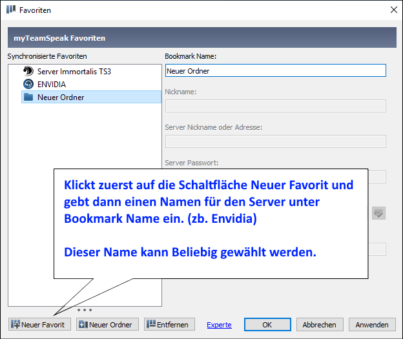This screenshot has height=339, width=403.
Task: Click Entfernen to remove the bookmark
Action: click(x=169, y=324)
